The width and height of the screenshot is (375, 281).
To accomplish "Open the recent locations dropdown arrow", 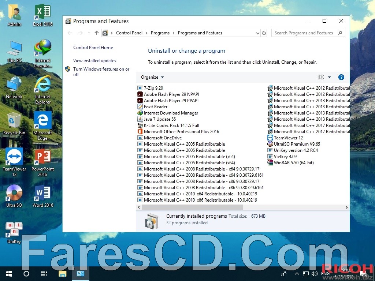I will pos(89,33).
